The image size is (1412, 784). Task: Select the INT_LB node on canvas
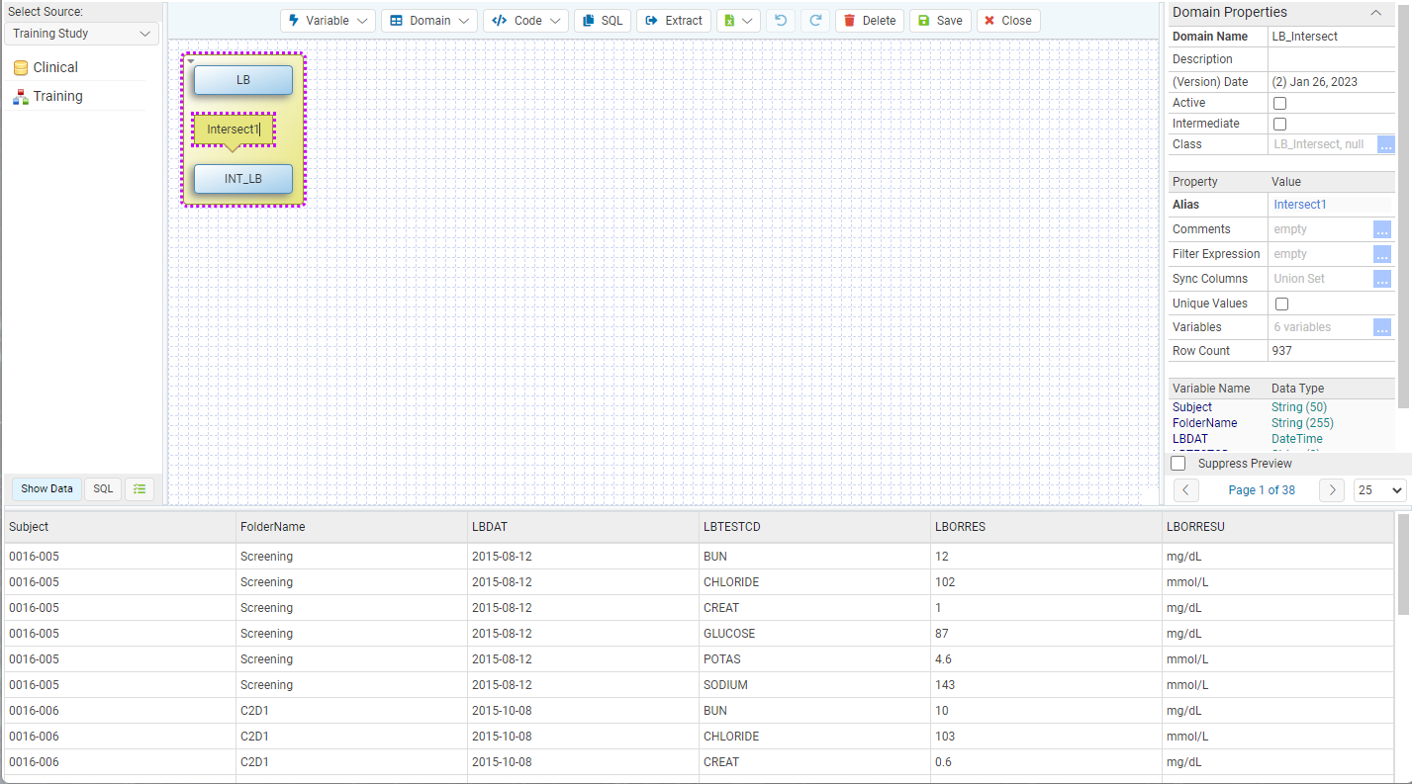(243, 179)
